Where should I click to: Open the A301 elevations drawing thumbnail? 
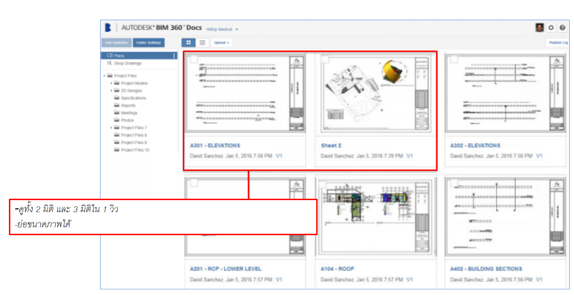pyautogui.click(x=245, y=94)
